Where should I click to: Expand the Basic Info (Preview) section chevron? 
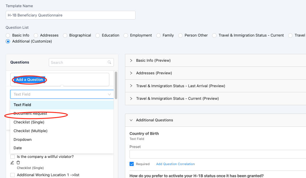131,60
